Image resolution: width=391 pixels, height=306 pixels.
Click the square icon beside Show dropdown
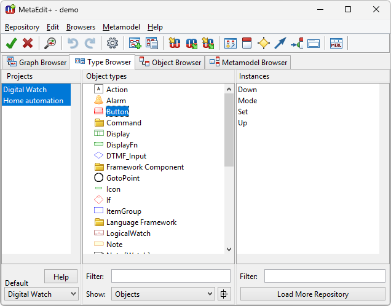tap(224, 294)
